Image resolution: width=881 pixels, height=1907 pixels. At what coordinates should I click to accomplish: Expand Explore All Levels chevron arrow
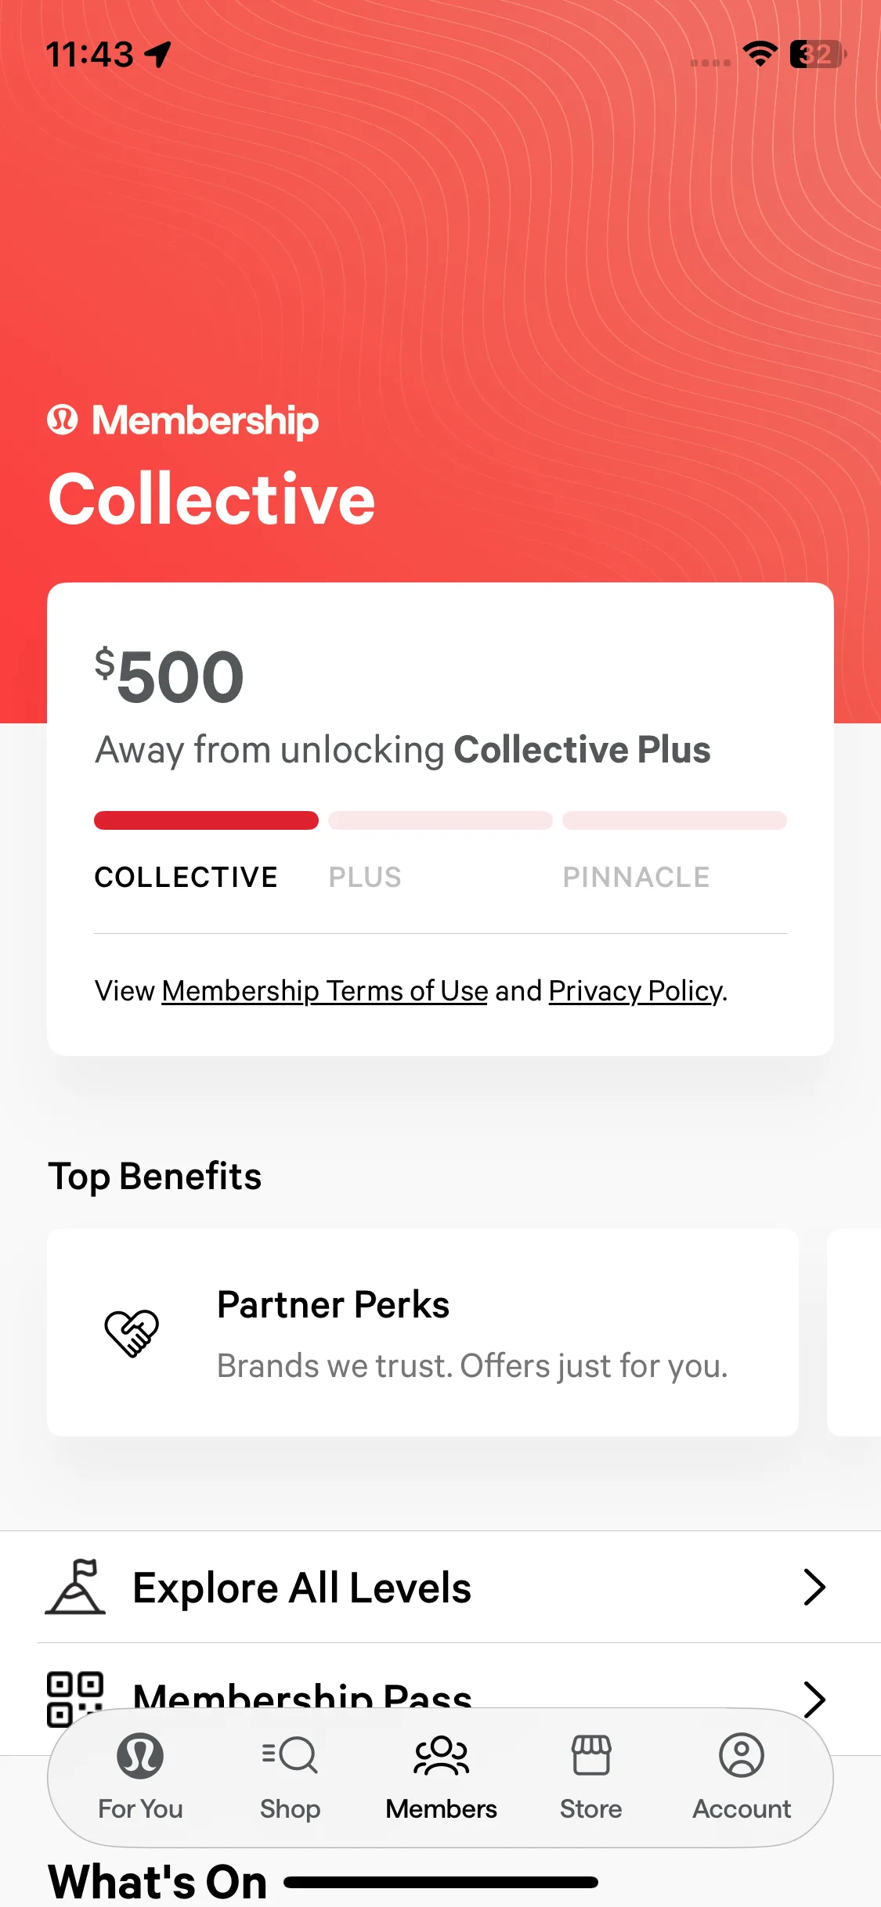(814, 1588)
